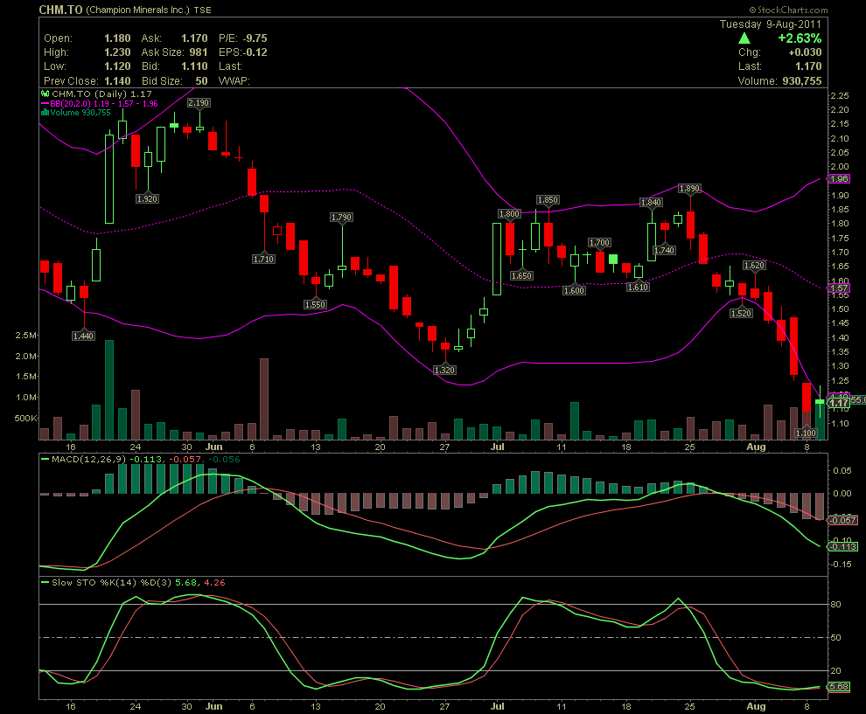This screenshot has height=714, width=866.
Task: Click the Low price 1.120
Action: tap(117, 66)
